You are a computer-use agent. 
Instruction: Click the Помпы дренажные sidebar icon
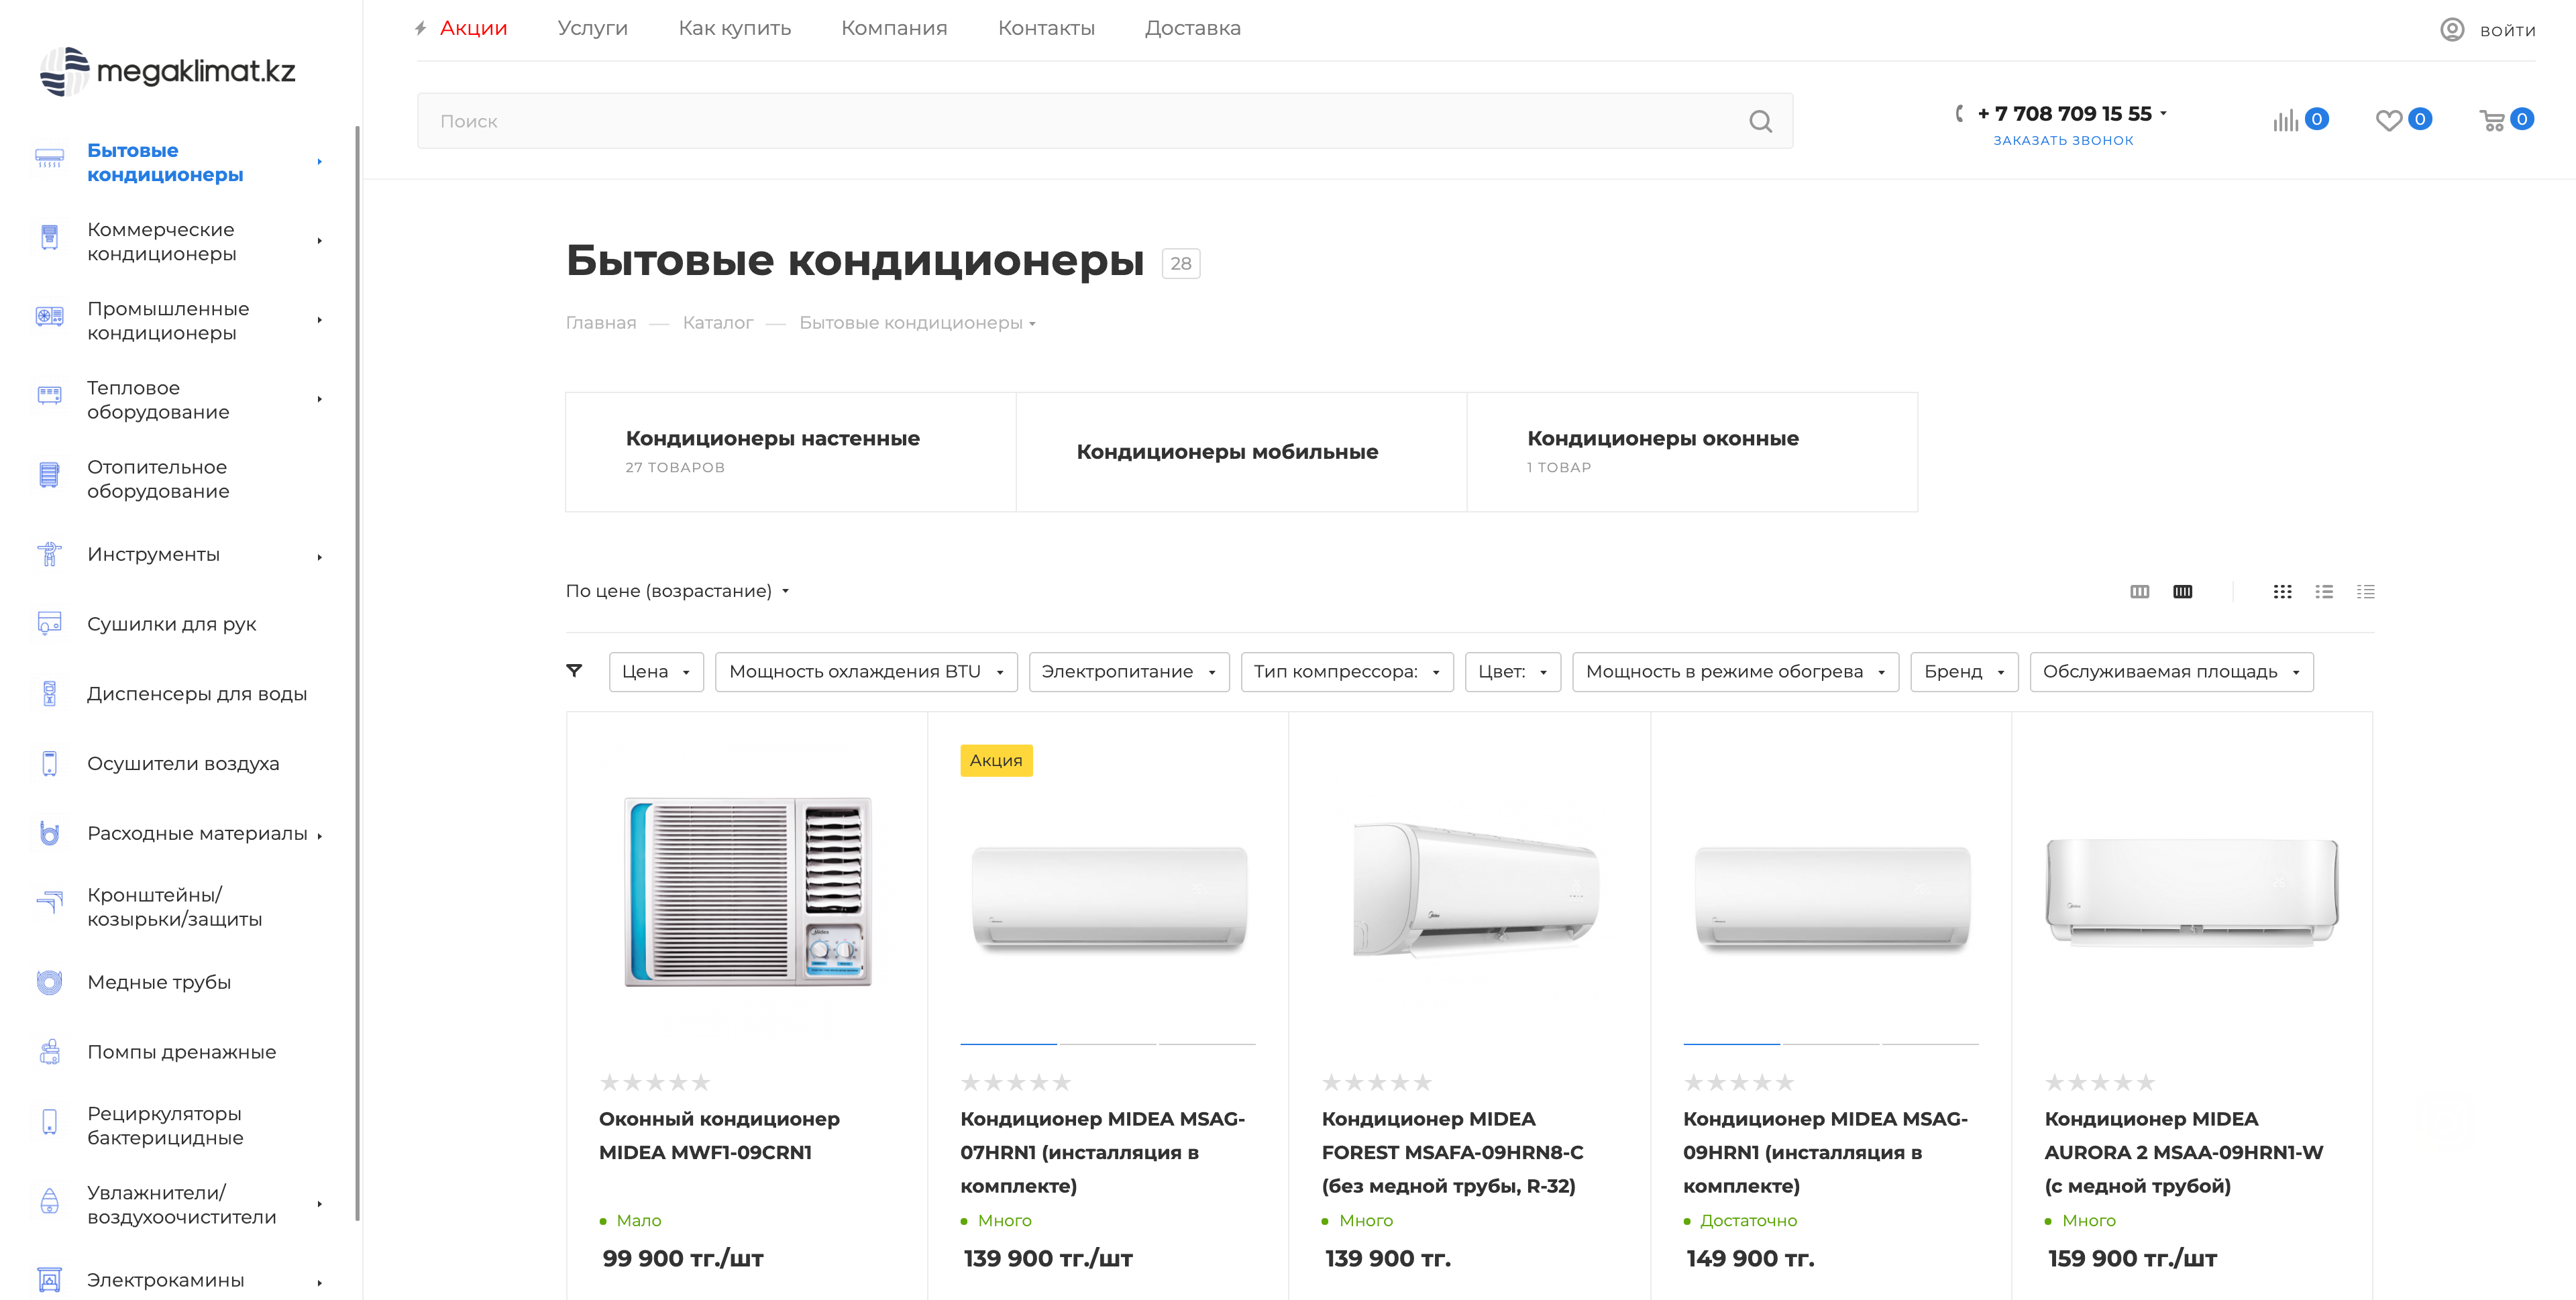(x=49, y=1052)
